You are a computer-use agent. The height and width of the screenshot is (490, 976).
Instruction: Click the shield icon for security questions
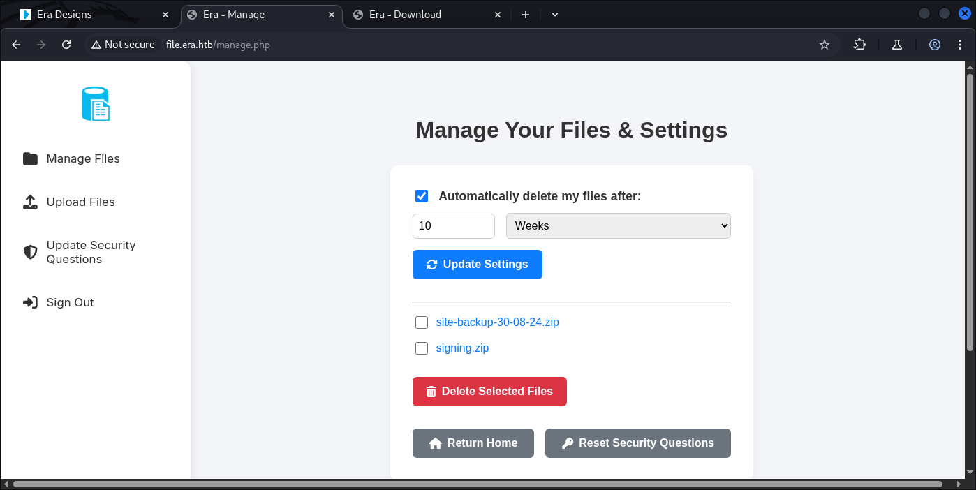(30, 252)
